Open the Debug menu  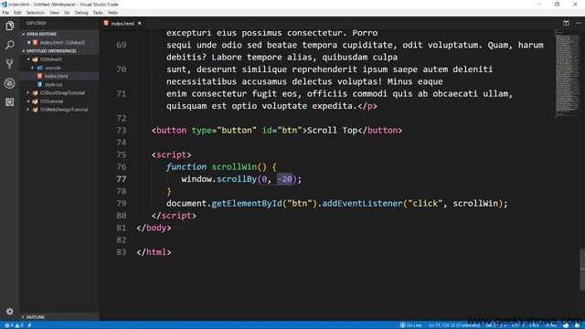pos(81,13)
